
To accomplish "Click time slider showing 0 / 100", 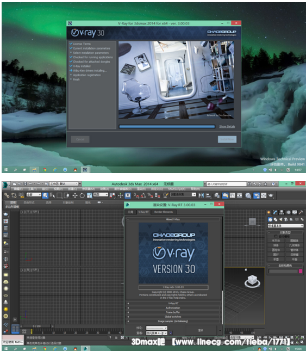I will click(x=37, y=327).
